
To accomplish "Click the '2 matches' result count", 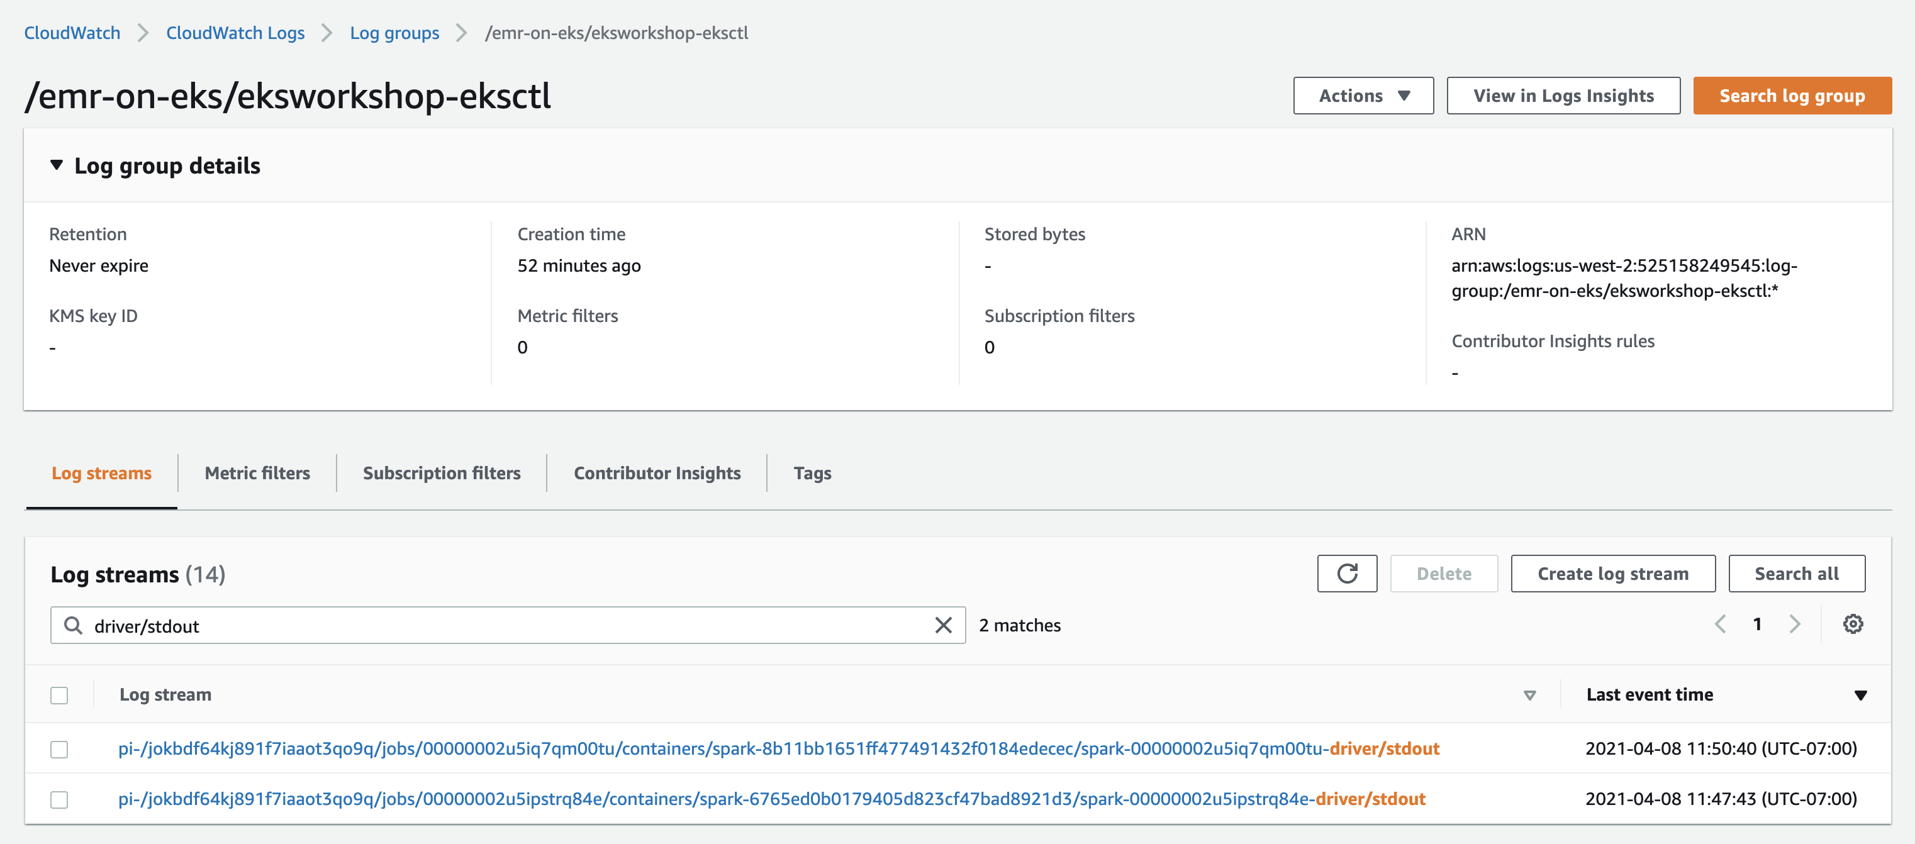I will (x=1019, y=626).
